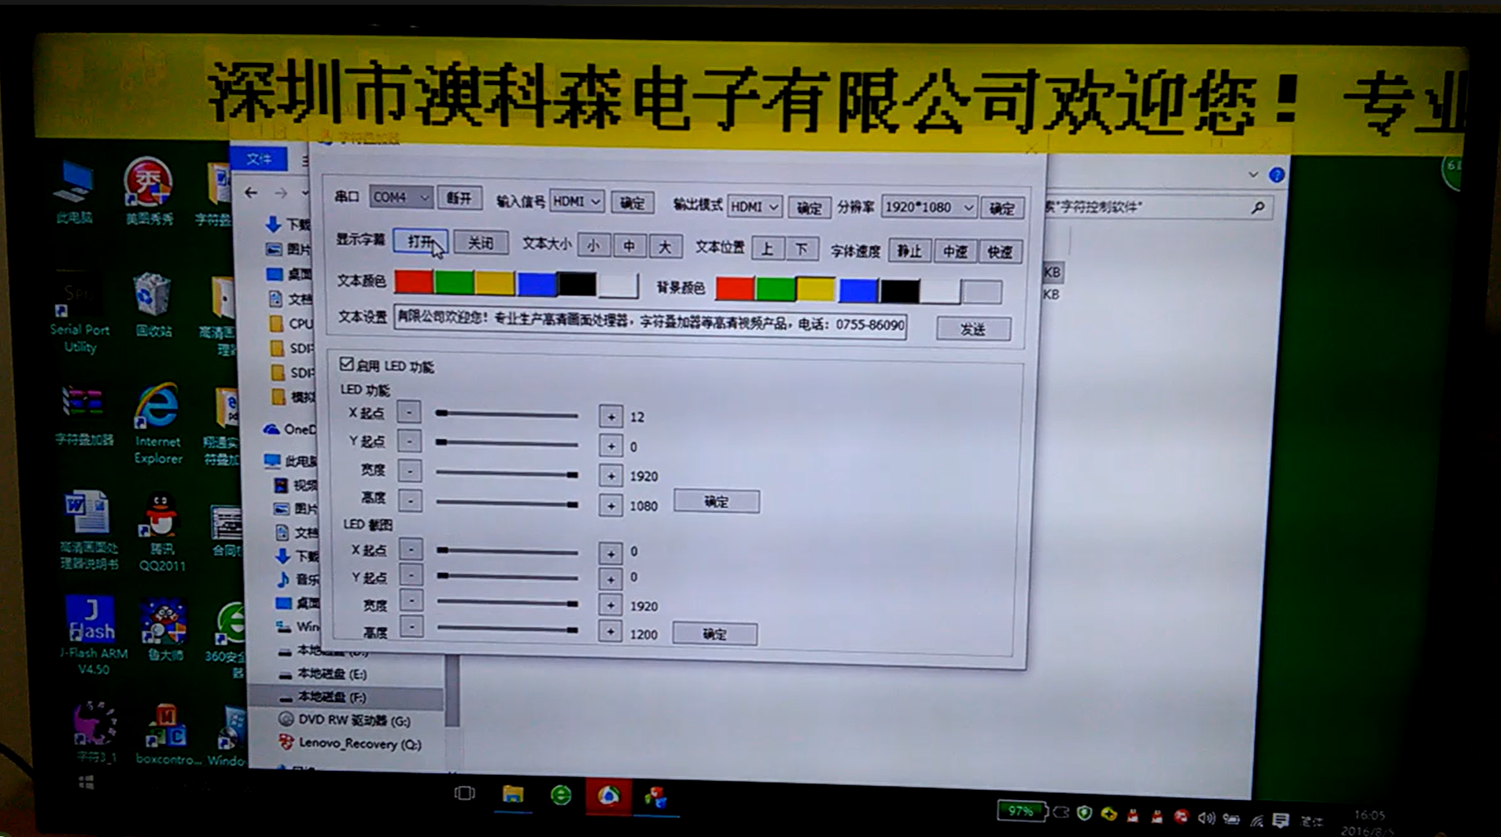Turn off subtitles with 关闭 button

click(x=480, y=243)
